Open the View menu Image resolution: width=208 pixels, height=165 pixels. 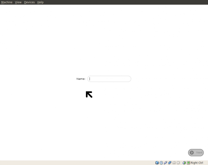point(18,2)
